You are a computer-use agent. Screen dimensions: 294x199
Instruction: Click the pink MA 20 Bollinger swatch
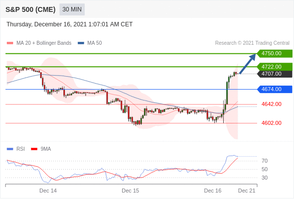tap(10, 43)
